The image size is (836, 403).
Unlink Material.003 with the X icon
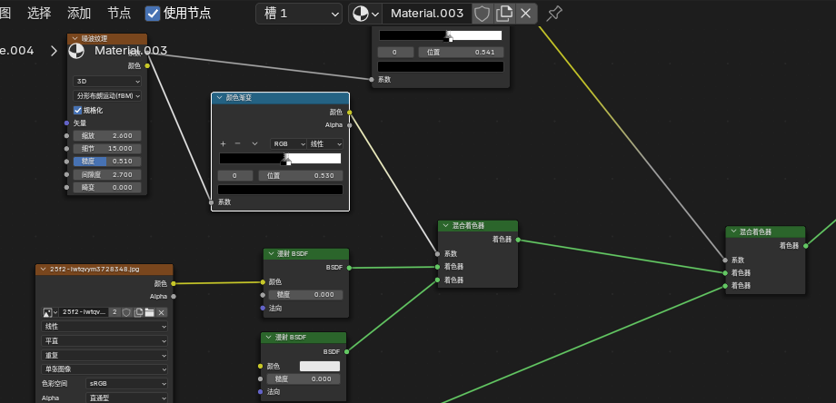click(x=526, y=14)
